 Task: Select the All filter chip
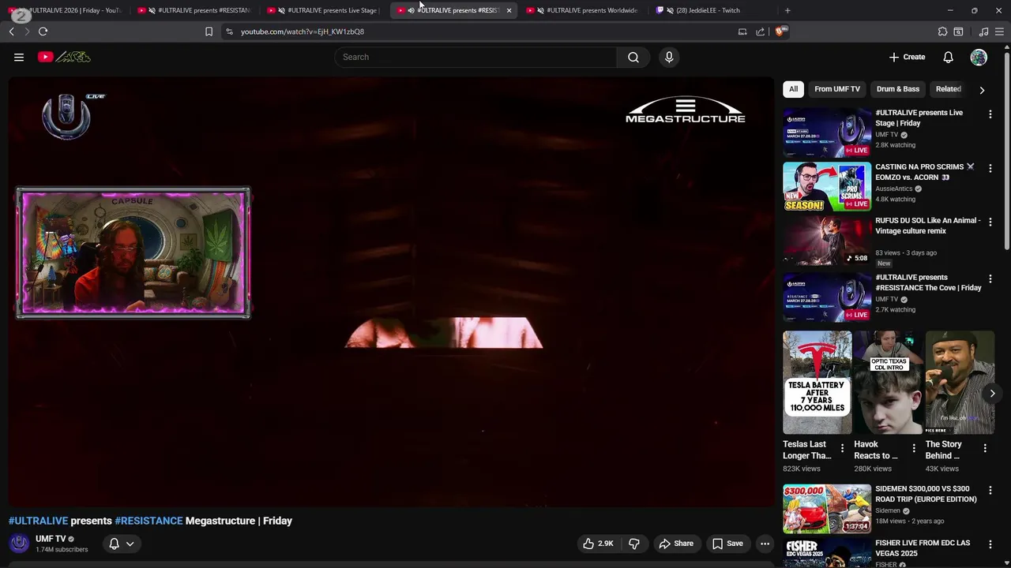(793, 89)
